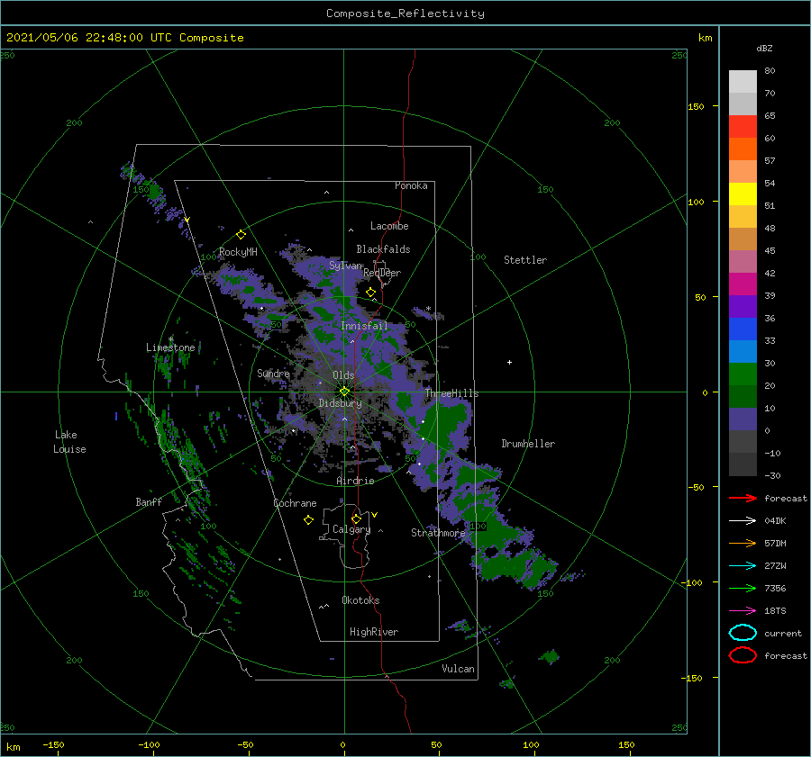Click the Okotoks label
This screenshot has width=811, height=757.
point(360,600)
